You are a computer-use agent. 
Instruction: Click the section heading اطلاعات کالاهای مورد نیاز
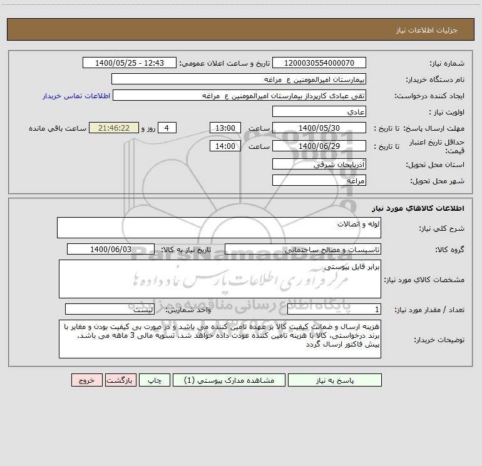(418, 208)
